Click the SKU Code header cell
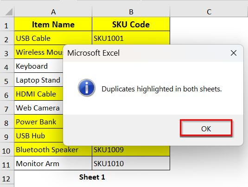 pyautogui.click(x=131, y=24)
